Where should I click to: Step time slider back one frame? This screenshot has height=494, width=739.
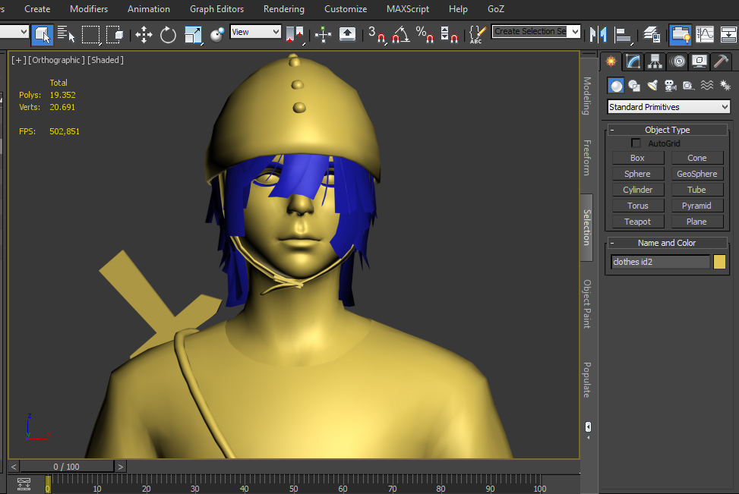pos(14,466)
